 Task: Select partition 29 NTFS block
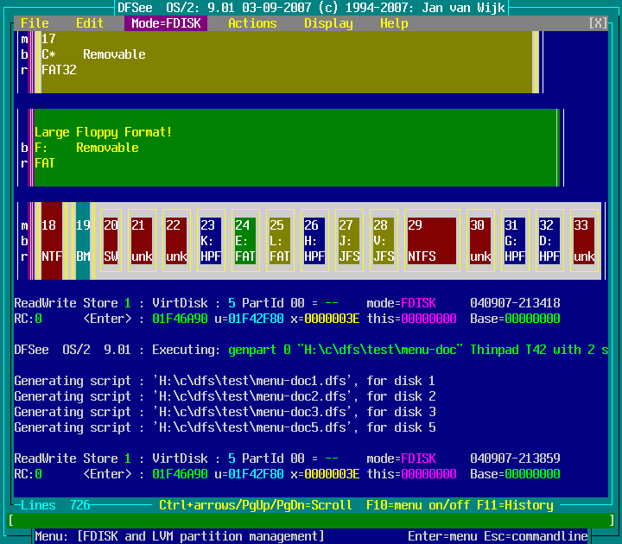[431, 241]
